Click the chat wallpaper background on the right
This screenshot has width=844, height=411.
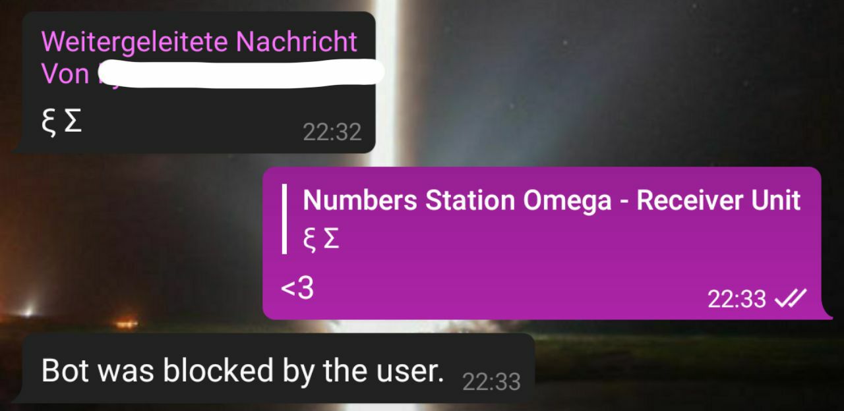tap(659, 86)
